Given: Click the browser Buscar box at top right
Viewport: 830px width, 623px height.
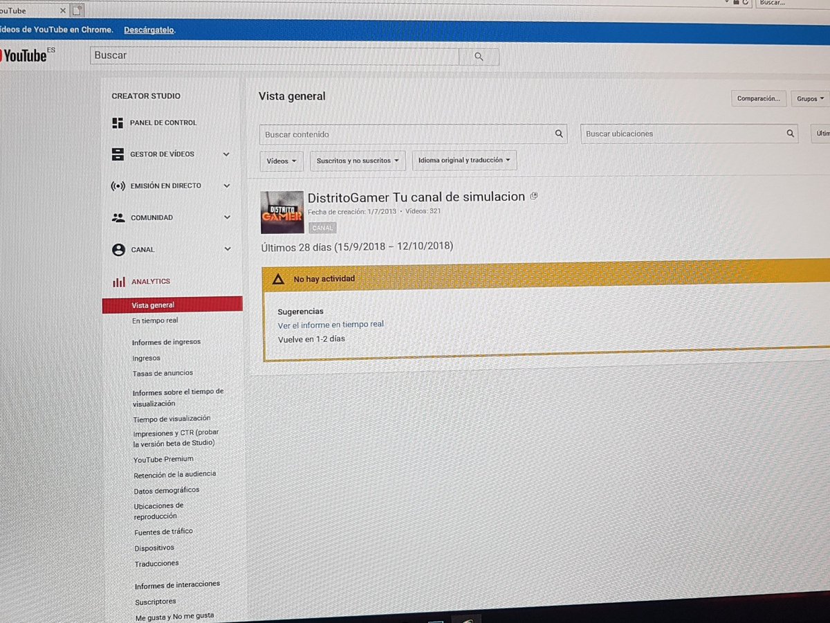Looking at the screenshot, I should pos(791,3).
